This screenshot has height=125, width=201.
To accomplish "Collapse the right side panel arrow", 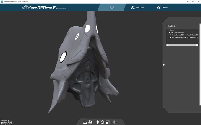I will [x=164, y=65].
